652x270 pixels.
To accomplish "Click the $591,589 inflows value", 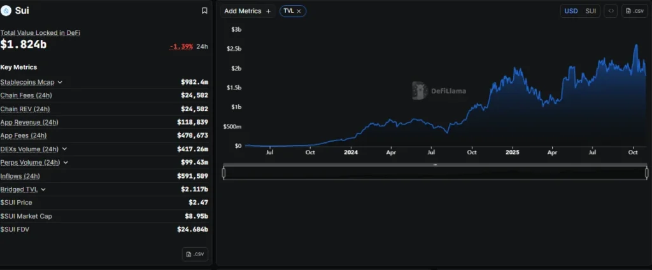I will coord(192,176).
